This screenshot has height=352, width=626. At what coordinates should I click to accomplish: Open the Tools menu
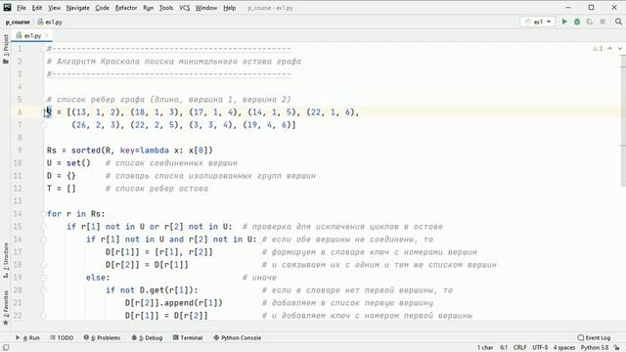[166, 8]
